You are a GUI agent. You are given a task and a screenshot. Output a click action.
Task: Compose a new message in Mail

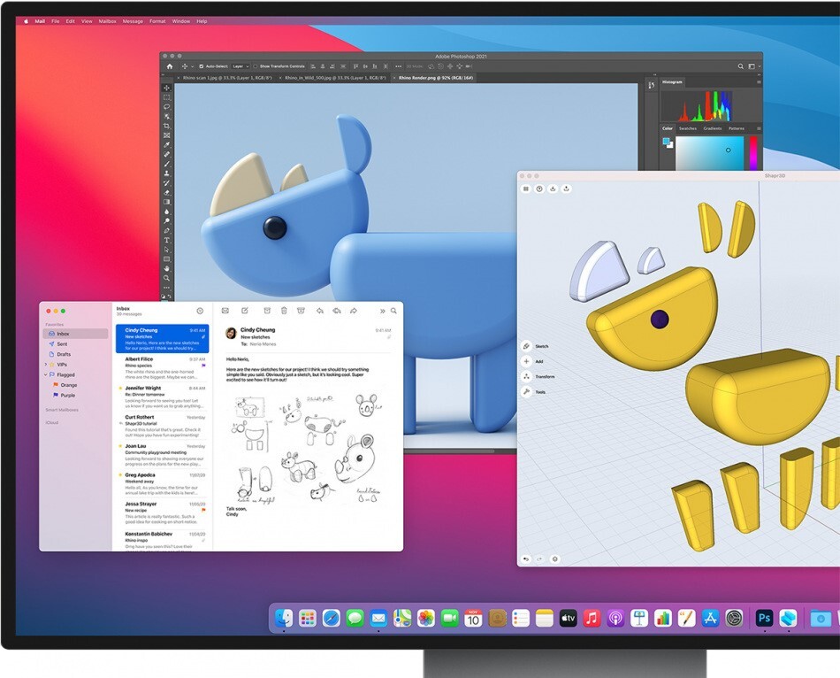point(245,311)
